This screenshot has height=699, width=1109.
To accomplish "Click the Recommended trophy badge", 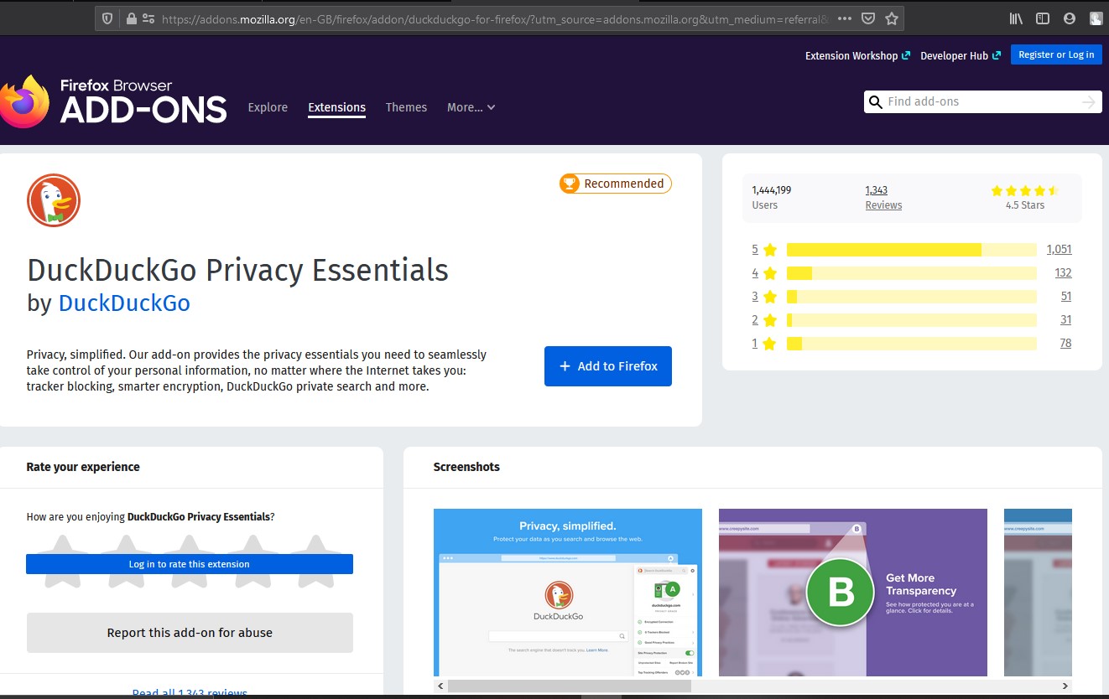I will coord(616,184).
